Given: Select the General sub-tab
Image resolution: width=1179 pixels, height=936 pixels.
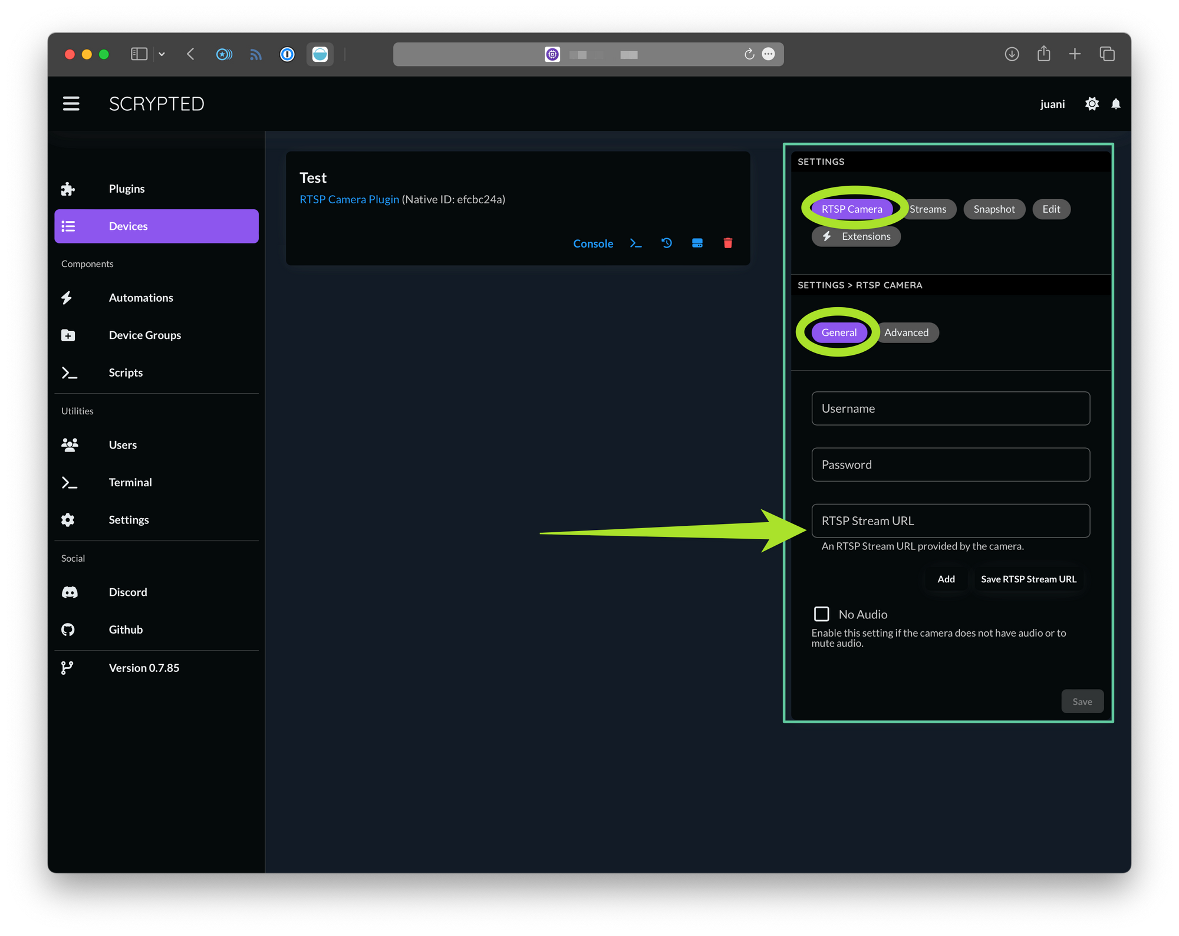Looking at the screenshot, I should pos(839,332).
